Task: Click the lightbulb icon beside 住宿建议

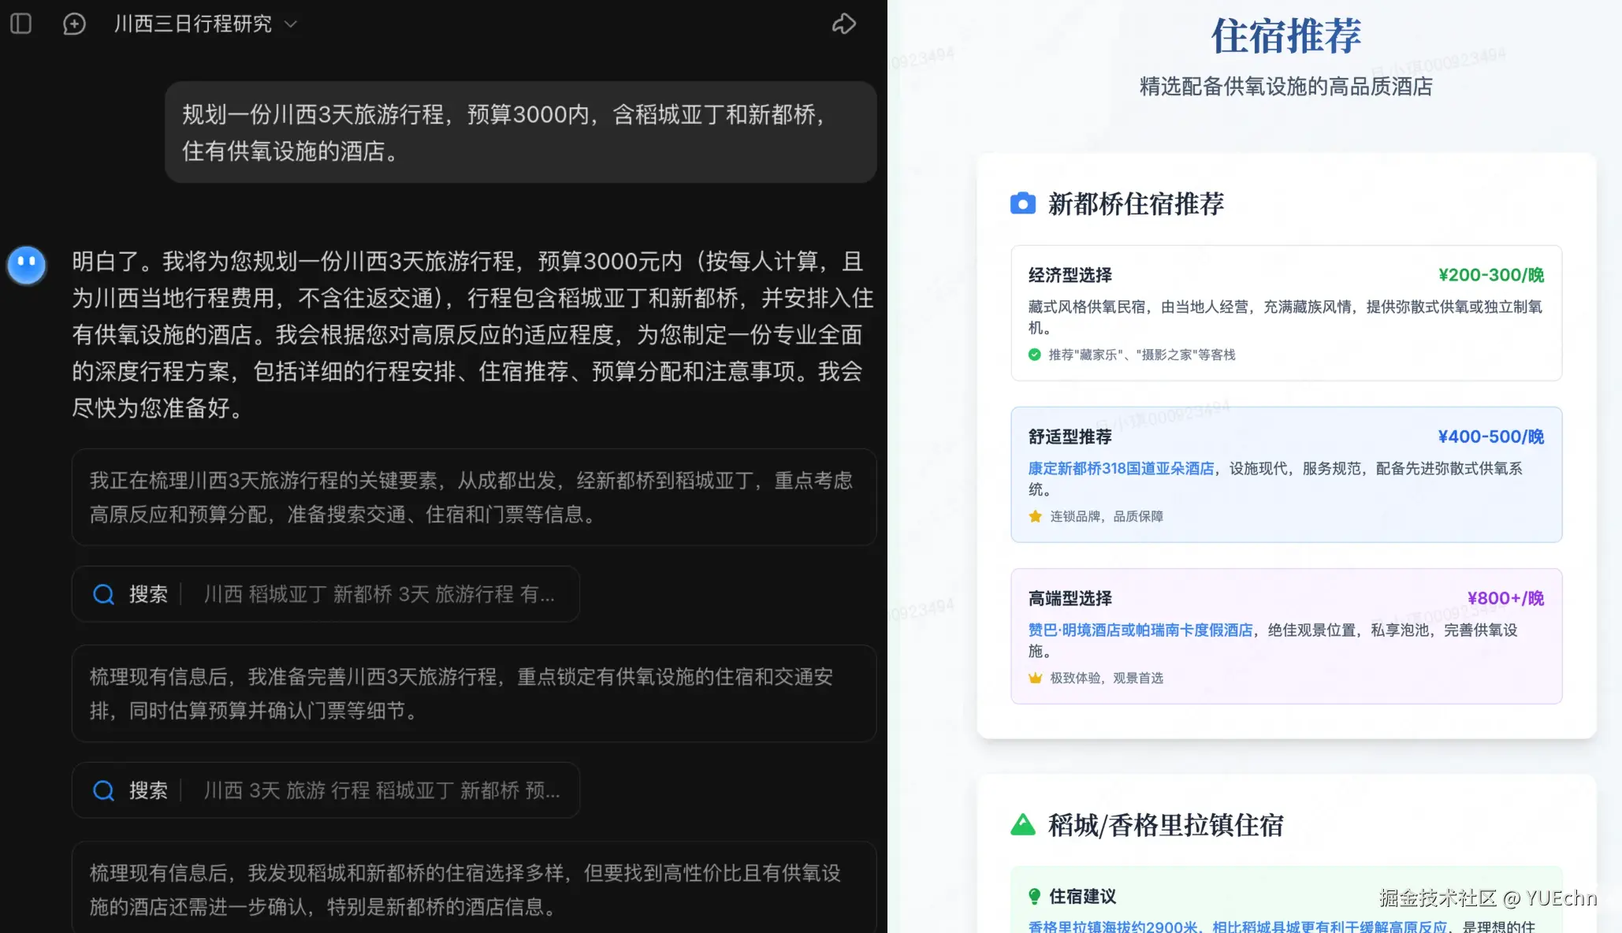Action: click(x=1034, y=896)
